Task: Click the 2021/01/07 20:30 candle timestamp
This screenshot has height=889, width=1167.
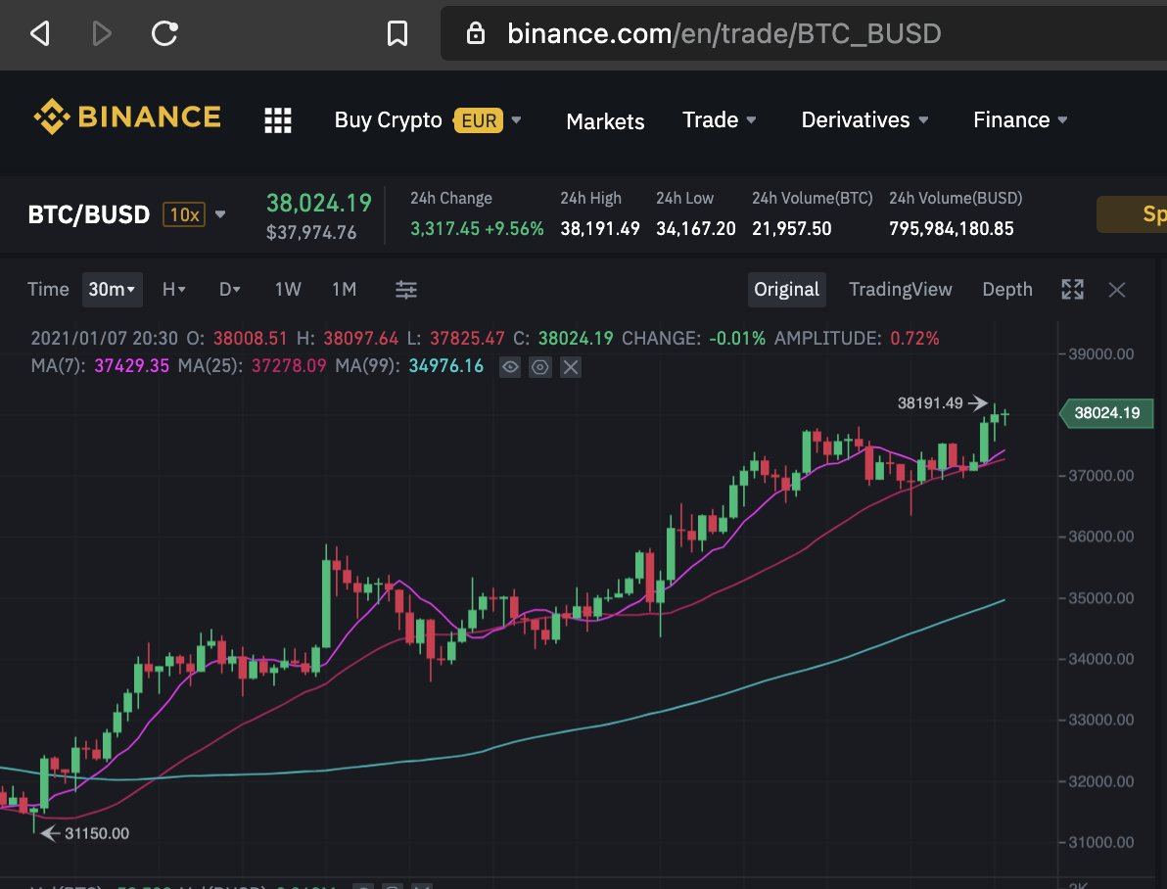Action: (x=104, y=338)
